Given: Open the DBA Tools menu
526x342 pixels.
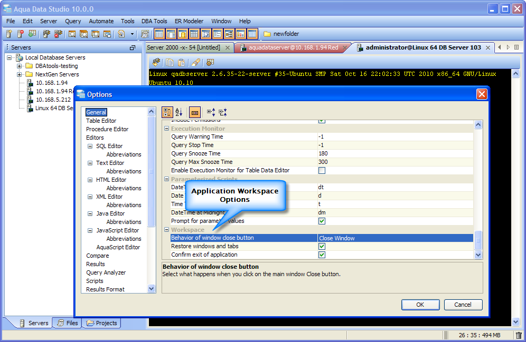Looking at the screenshot, I should pos(154,21).
